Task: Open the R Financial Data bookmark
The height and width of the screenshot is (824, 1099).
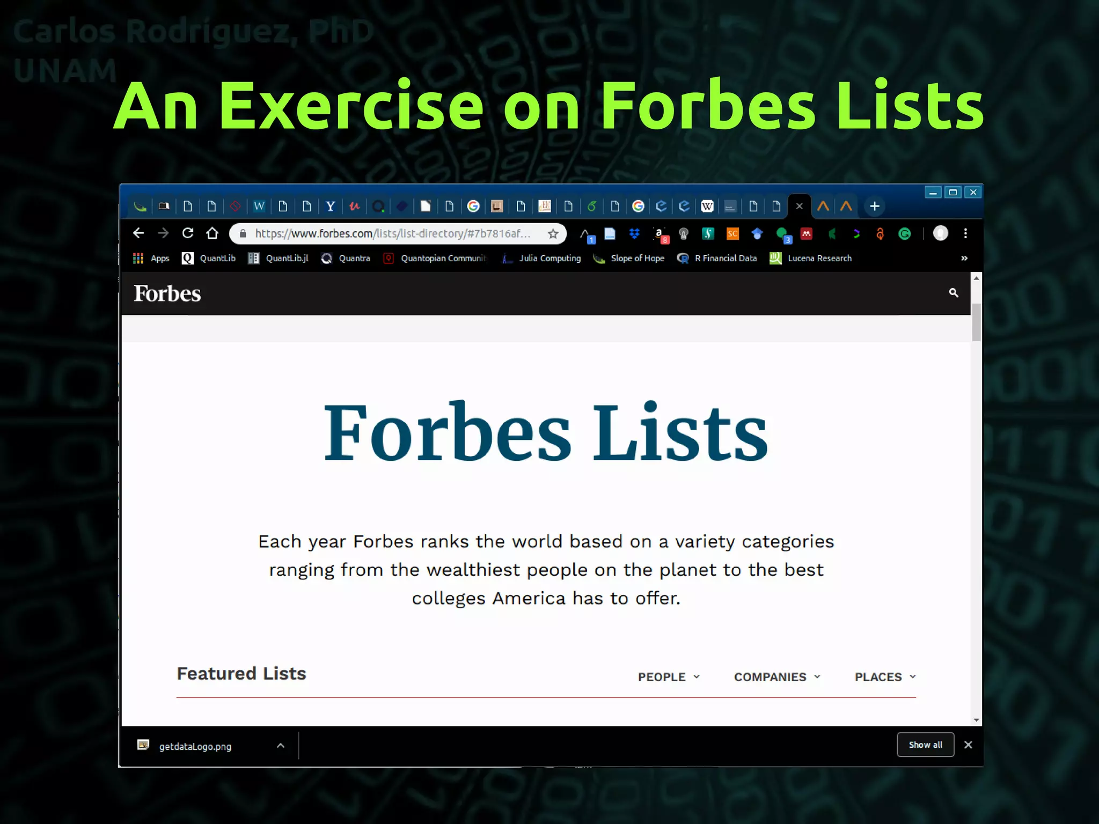Action: pos(717,258)
